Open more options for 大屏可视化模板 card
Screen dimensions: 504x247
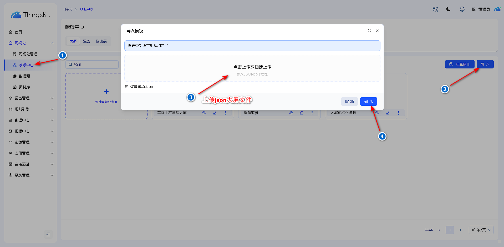pyautogui.click(x=399, y=113)
